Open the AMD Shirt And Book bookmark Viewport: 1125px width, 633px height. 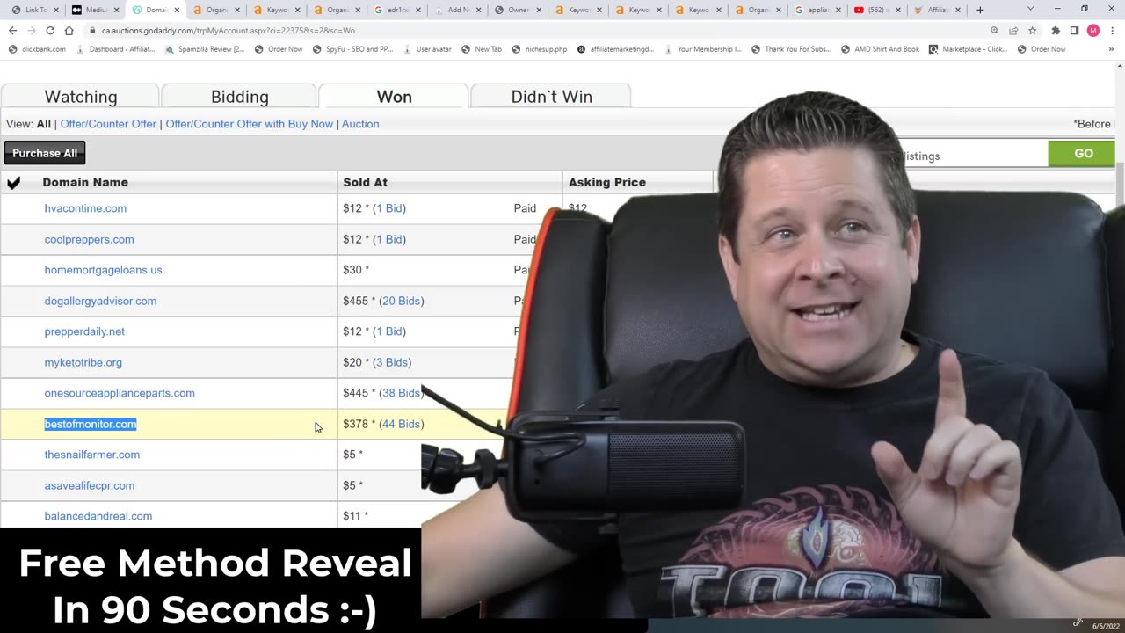(880, 49)
